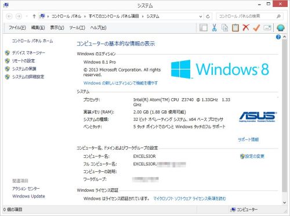Click the 2.00 GB RAM value
Screen dimensions: 290x216
pos(159,112)
